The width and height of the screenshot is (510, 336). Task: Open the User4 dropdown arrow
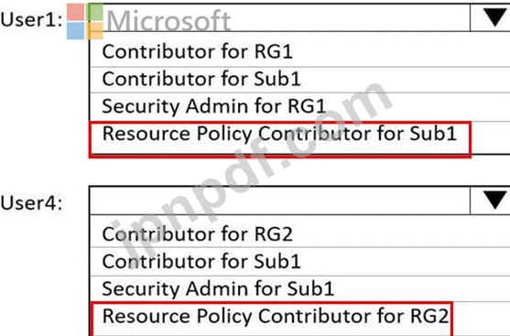pos(490,201)
